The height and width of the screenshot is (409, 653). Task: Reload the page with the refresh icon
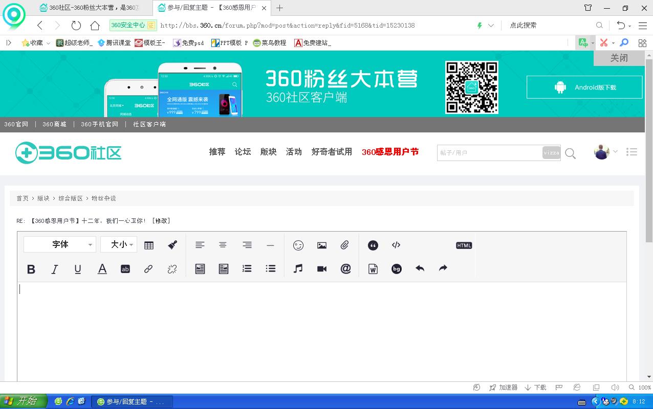point(76,26)
